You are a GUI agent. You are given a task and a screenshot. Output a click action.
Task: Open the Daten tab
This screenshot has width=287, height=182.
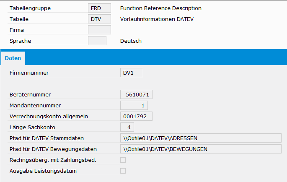pos(13,59)
